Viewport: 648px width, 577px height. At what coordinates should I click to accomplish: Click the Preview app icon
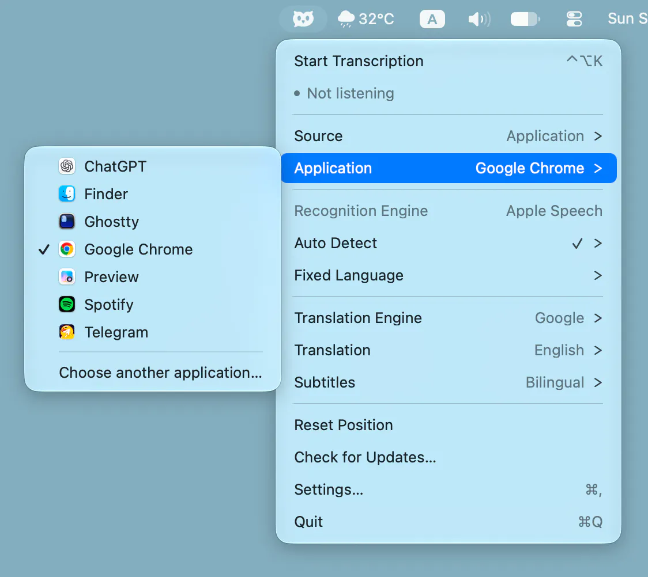coord(67,277)
